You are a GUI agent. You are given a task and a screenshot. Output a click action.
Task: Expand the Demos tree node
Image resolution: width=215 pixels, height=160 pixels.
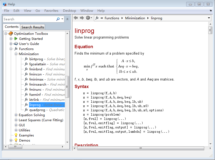coord(11,140)
